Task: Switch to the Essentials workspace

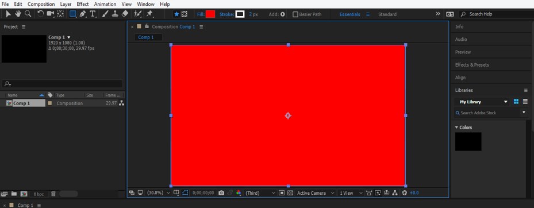Action: [x=349, y=14]
